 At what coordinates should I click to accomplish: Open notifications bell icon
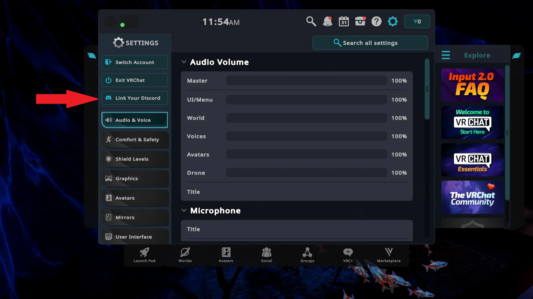[327, 21]
